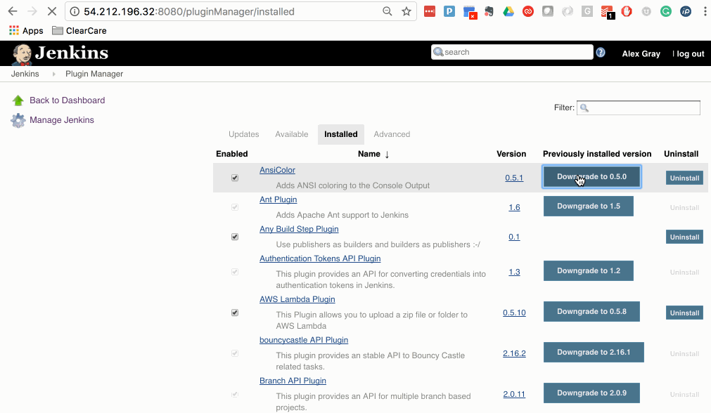Open the Todoist extension icon with badge 1
This screenshot has height=413, width=711.
pyautogui.click(x=607, y=12)
